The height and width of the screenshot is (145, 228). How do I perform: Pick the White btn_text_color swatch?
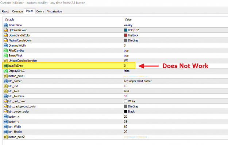click(x=125, y=101)
